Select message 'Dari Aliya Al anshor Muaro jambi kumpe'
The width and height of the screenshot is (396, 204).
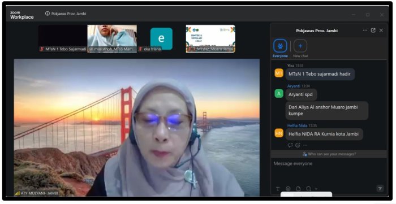(x=327, y=110)
